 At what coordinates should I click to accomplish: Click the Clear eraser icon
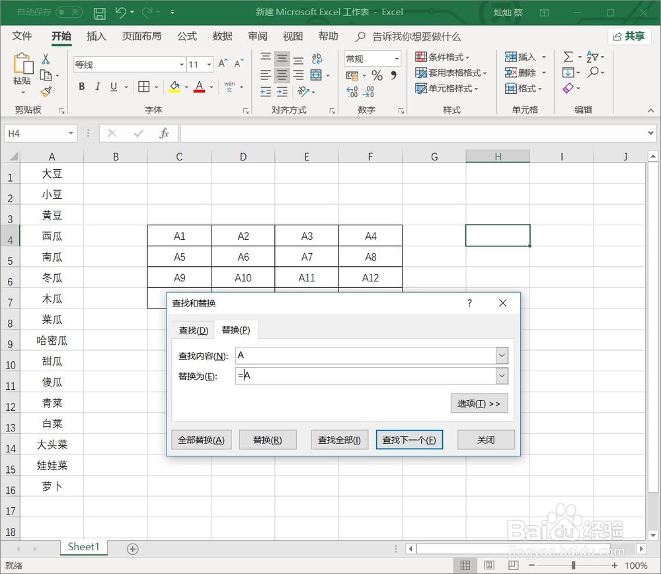pos(568,88)
